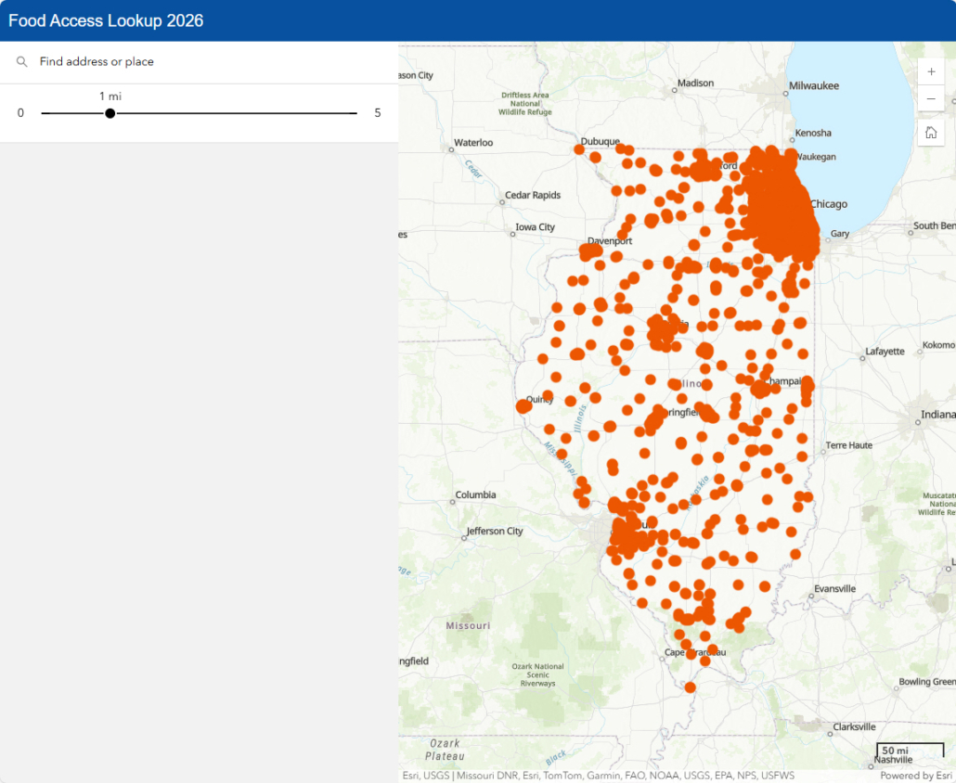Open the Powered by Esri link
The width and height of the screenshot is (956, 783).
pyautogui.click(x=917, y=776)
